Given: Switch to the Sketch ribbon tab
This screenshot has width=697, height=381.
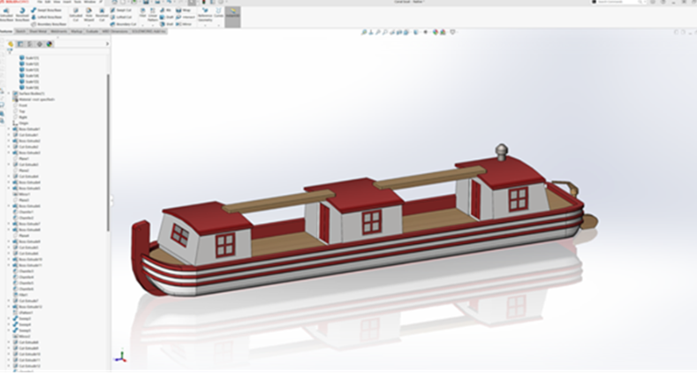Looking at the screenshot, I should pos(20,31).
